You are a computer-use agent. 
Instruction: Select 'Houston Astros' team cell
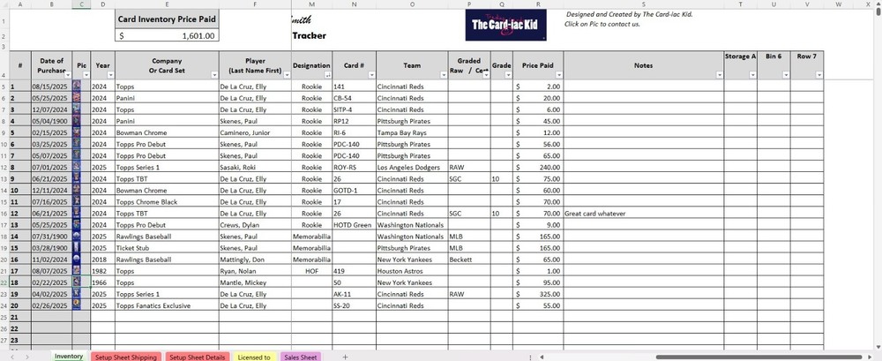412,271
